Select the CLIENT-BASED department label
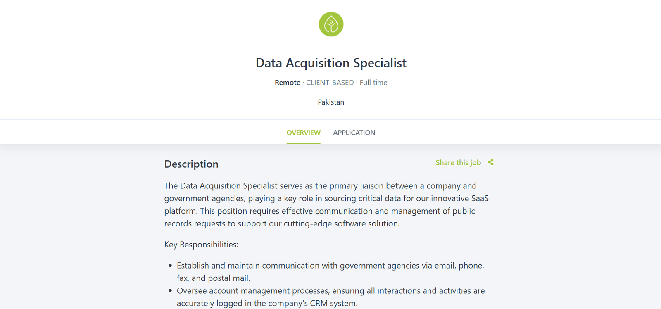Screen dimensions: 661x309 [330, 83]
